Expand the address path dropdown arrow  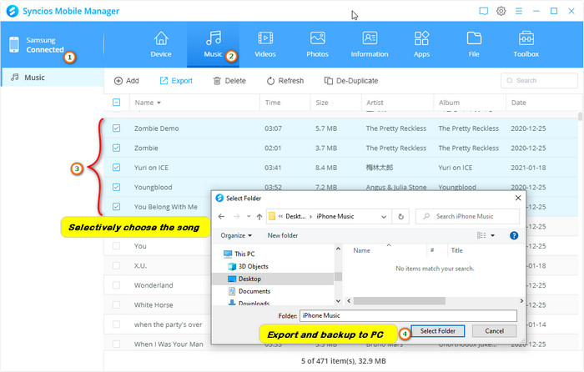click(384, 217)
